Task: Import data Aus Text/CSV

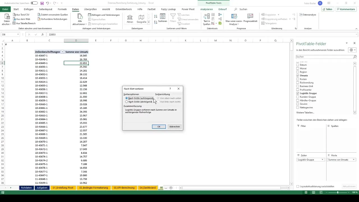Action: 21,15
